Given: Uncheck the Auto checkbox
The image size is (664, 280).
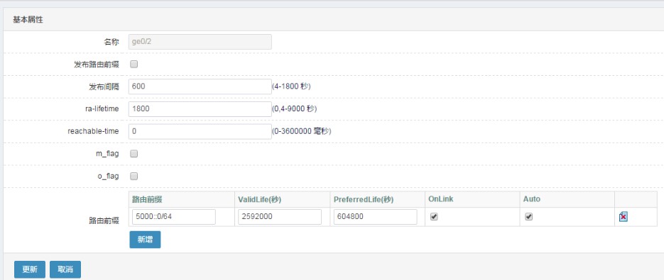Looking at the screenshot, I should point(528,216).
